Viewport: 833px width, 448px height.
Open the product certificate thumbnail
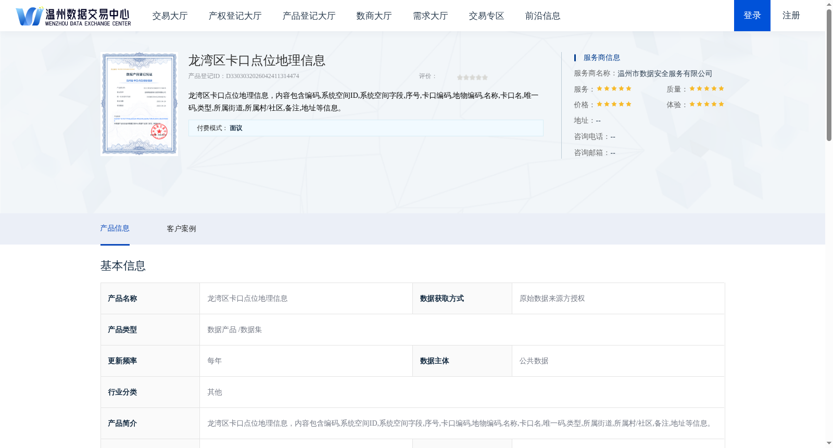tap(140, 104)
